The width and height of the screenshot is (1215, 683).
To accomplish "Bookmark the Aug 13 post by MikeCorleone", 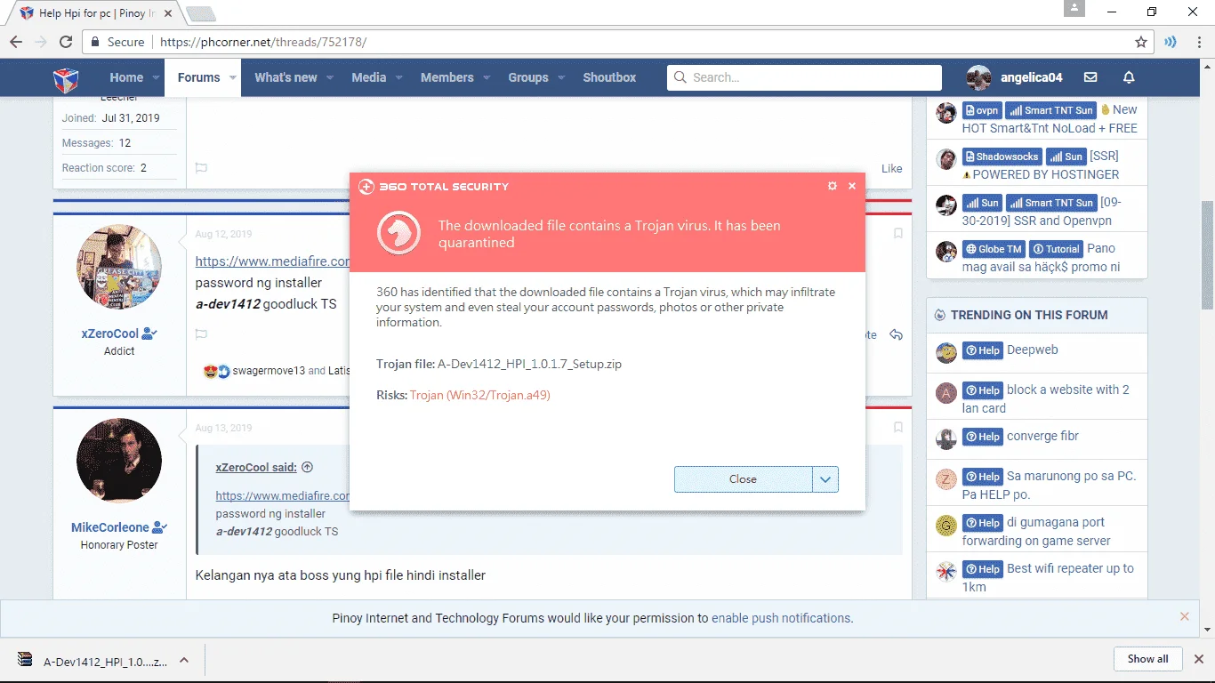I will 897,428.
